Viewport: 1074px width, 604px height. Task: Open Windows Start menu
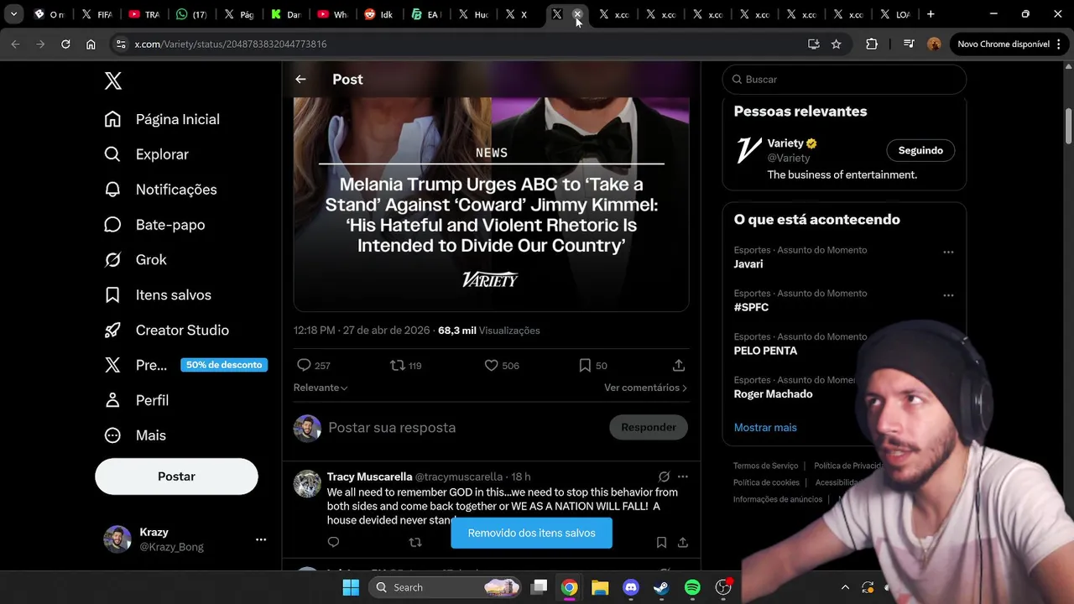click(x=351, y=587)
